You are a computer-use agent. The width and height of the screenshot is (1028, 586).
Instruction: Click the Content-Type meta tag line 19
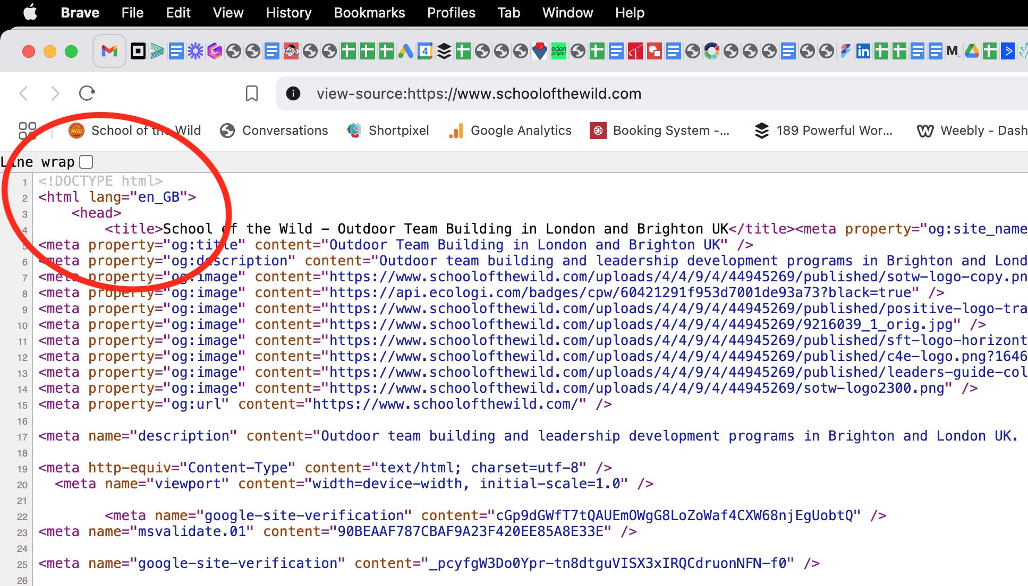pos(325,468)
